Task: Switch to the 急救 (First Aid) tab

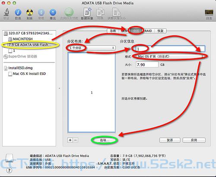Action: point(113,31)
